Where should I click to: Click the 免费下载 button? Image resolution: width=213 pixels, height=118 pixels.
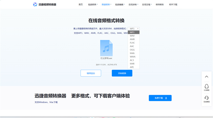point(160,98)
